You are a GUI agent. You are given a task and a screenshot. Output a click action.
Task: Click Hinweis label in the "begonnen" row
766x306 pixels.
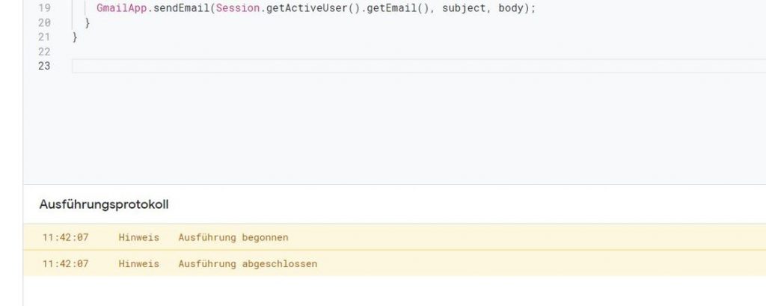[138, 238]
